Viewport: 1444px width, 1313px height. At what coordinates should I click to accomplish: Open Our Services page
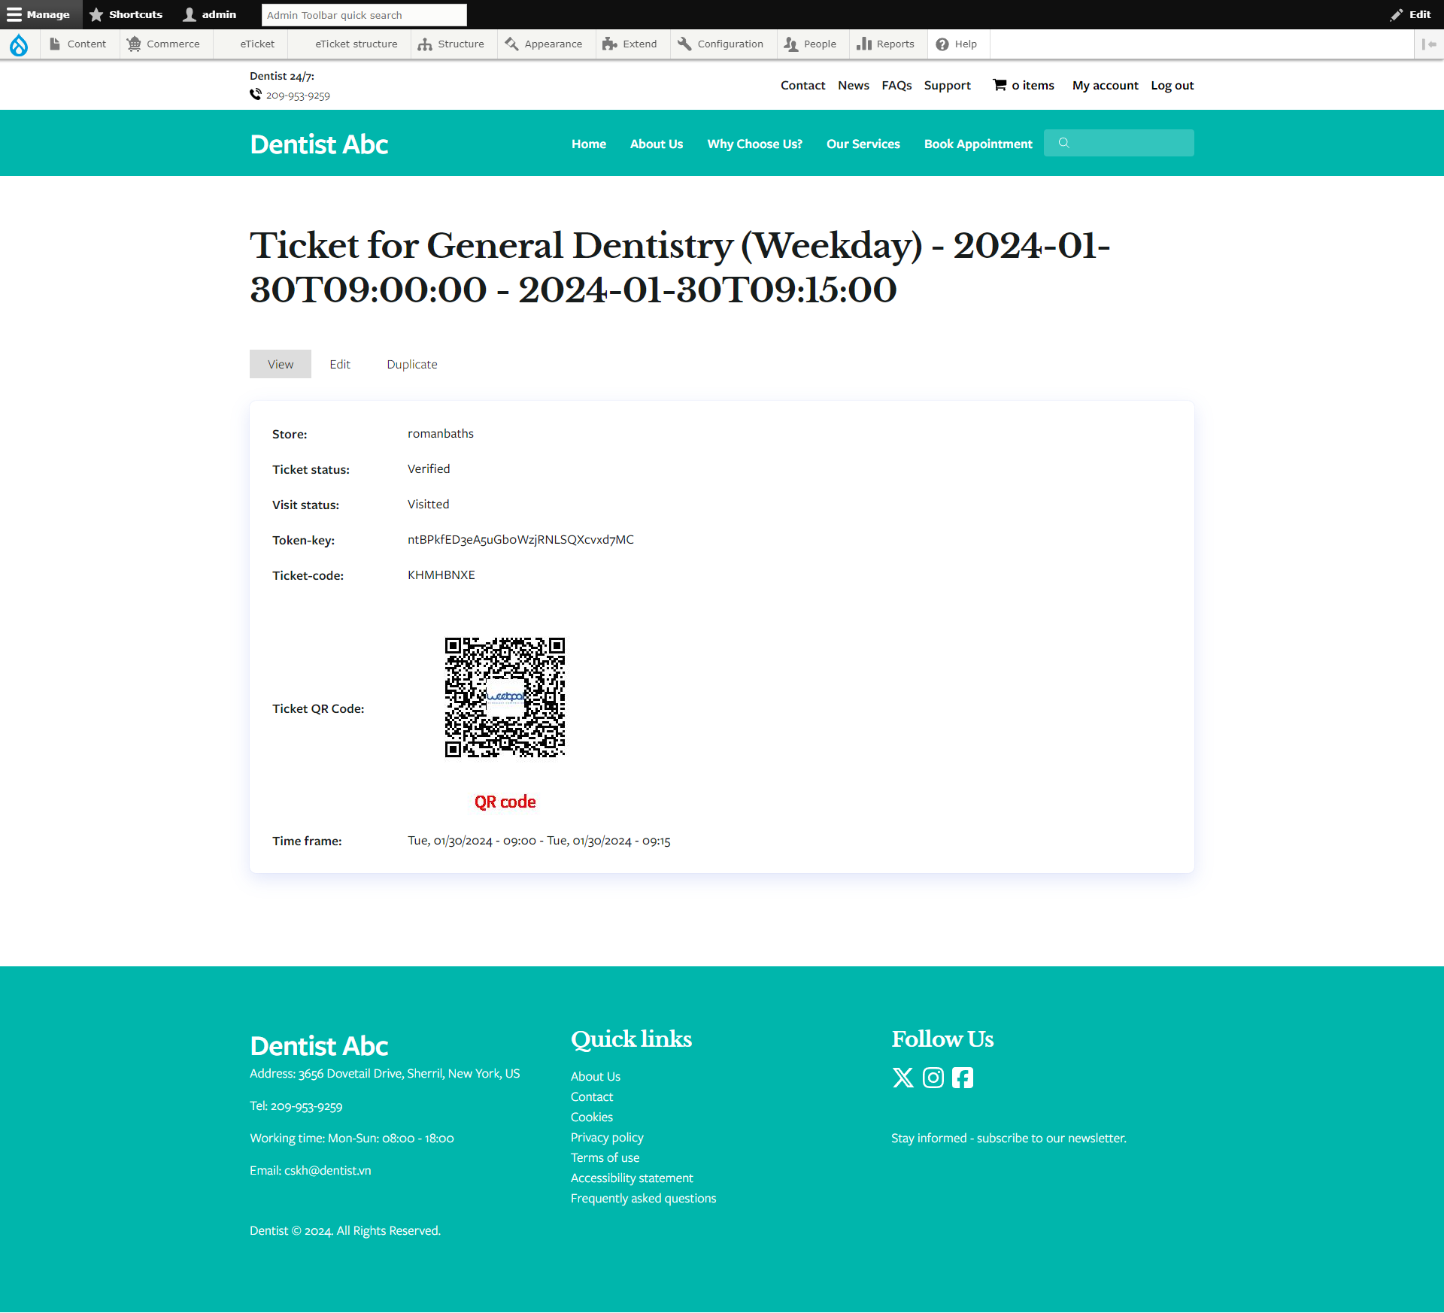pos(863,144)
